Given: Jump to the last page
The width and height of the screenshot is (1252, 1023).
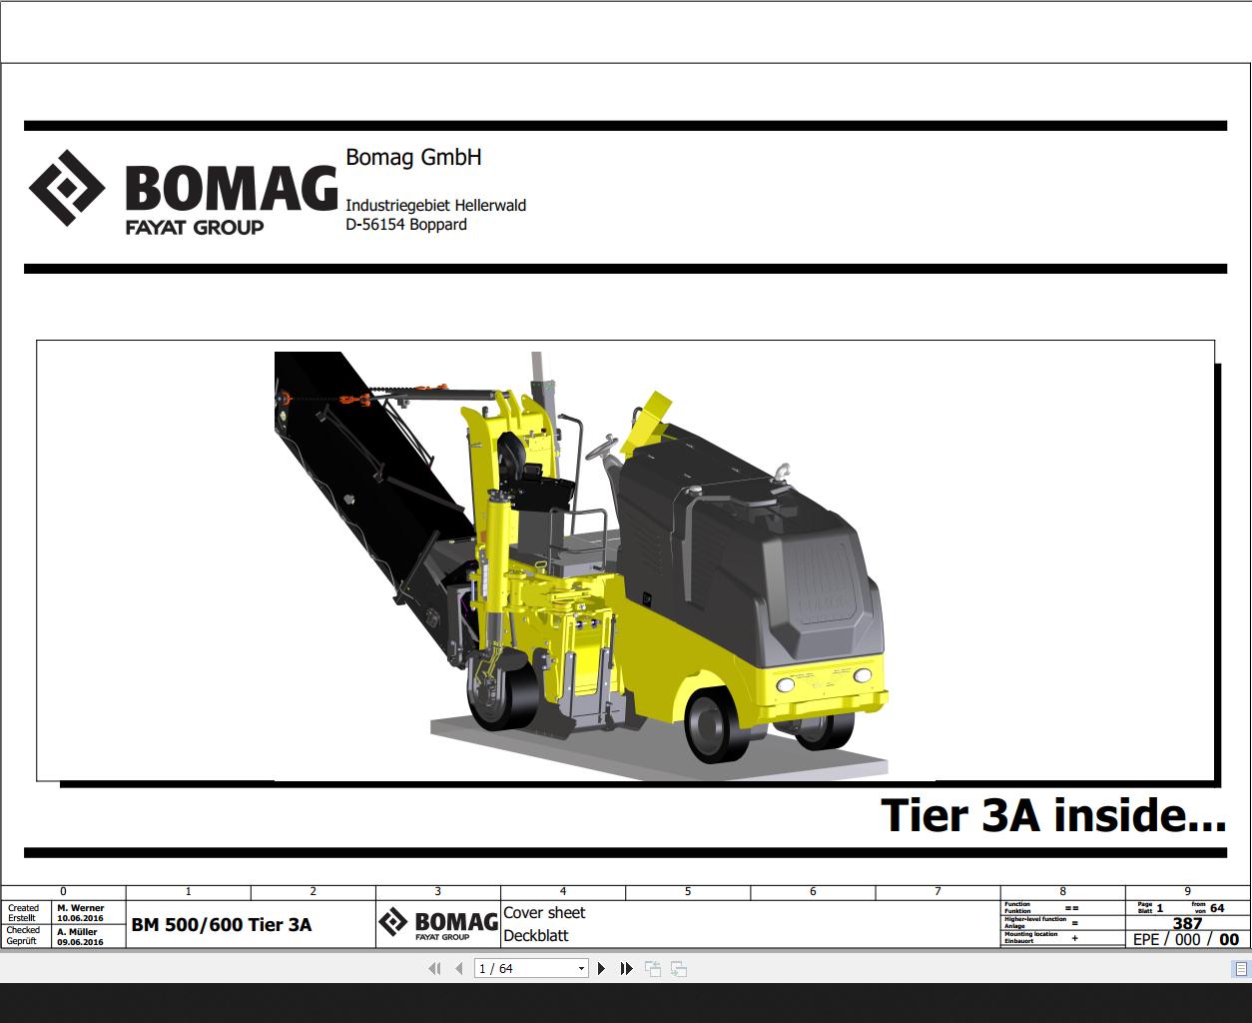Looking at the screenshot, I should click(626, 968).
